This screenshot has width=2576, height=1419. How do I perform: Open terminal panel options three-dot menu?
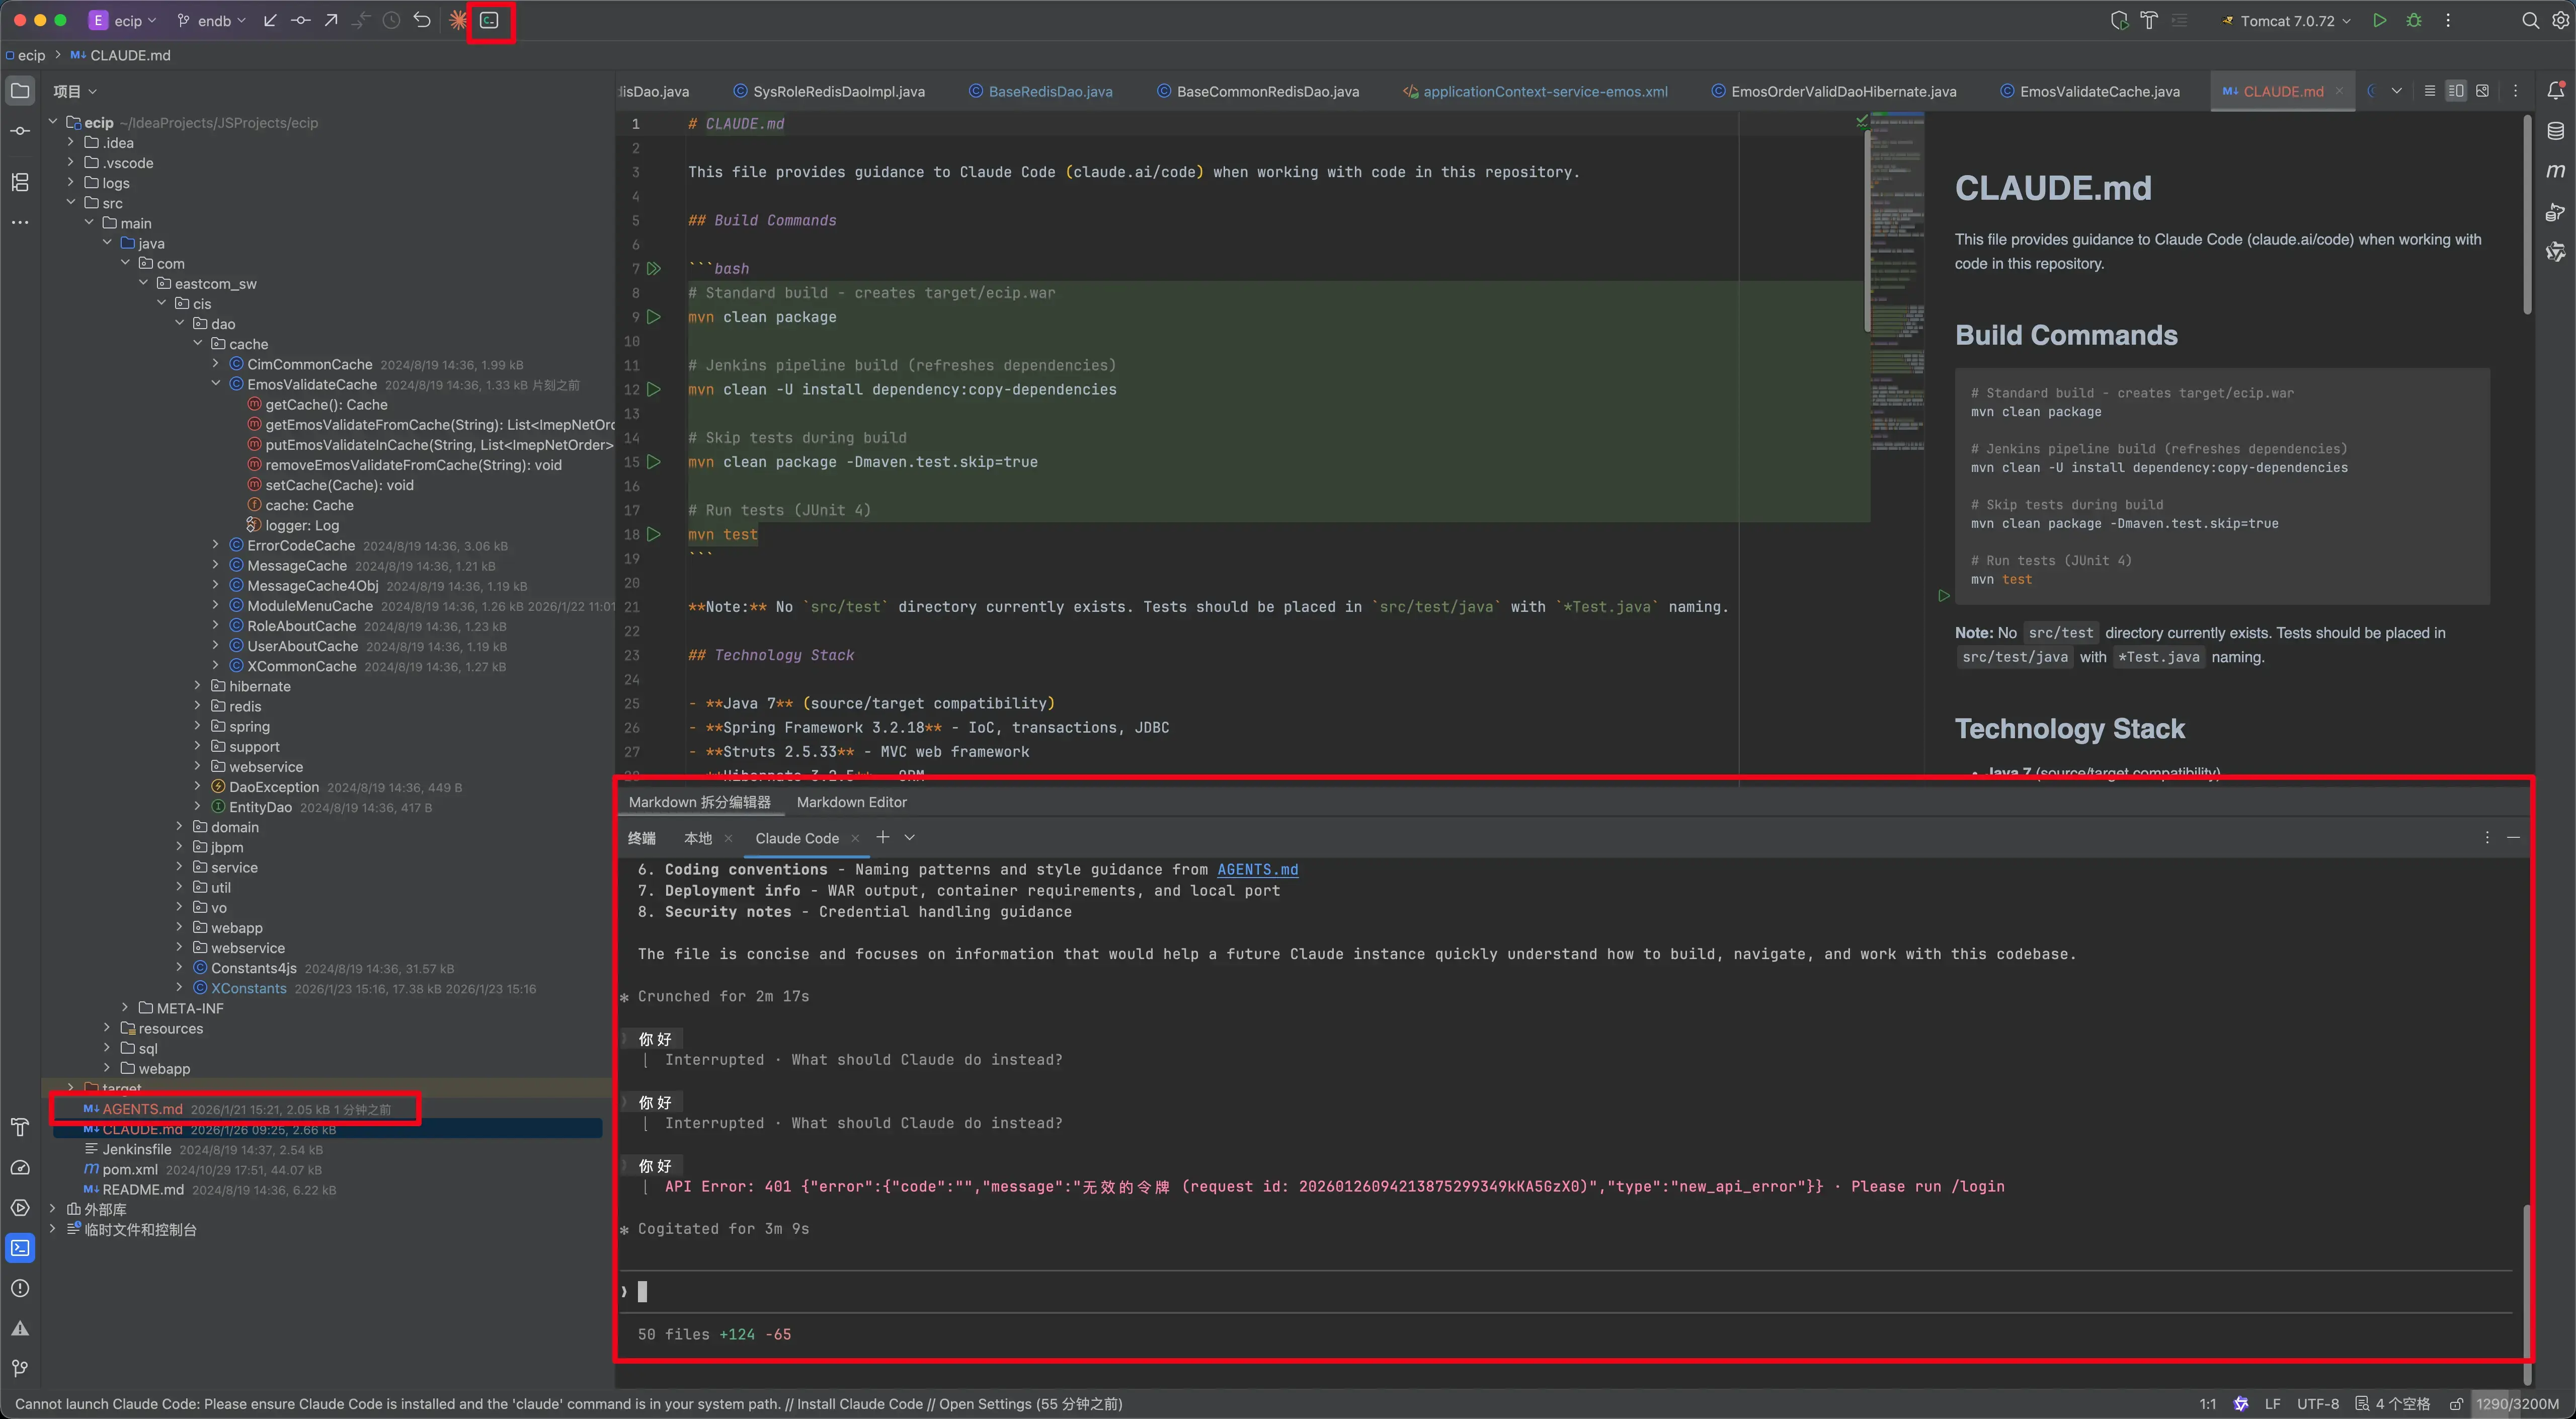pos(2487,837)
